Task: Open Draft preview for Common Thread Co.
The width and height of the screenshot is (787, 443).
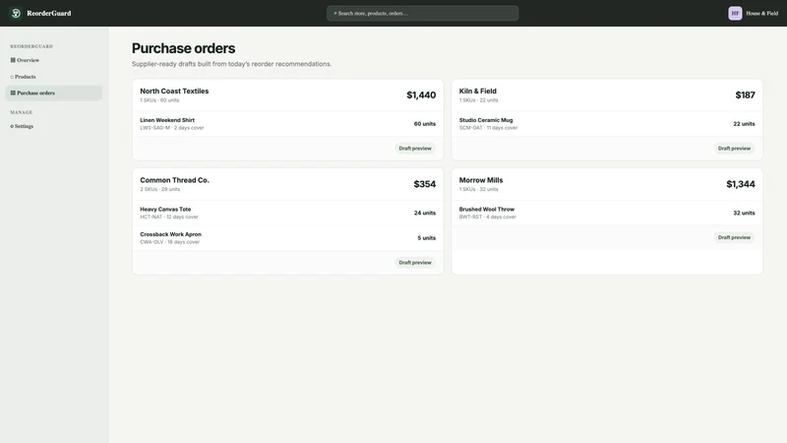Action: coord(414,262)
